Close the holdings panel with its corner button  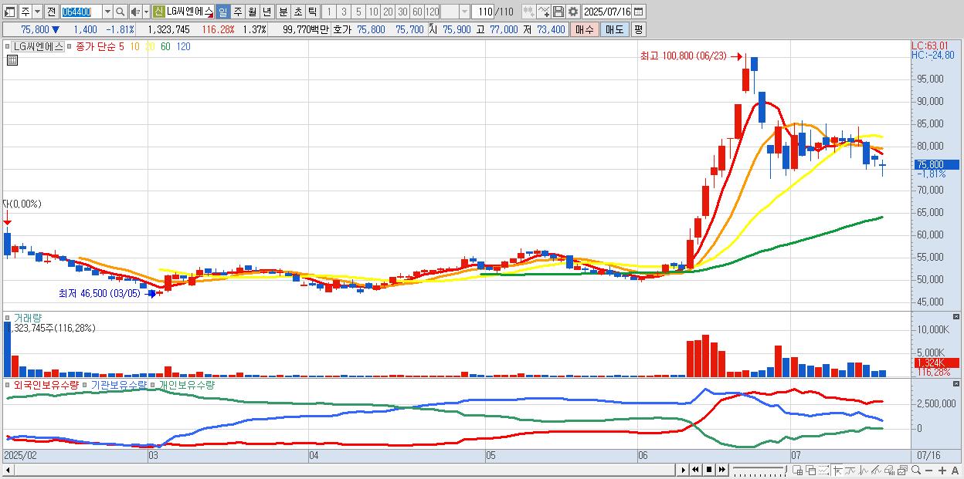[957, 384]
